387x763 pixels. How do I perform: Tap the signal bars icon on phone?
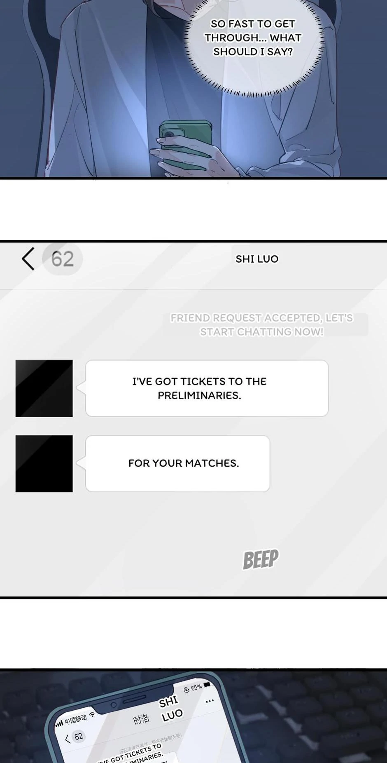59,723
